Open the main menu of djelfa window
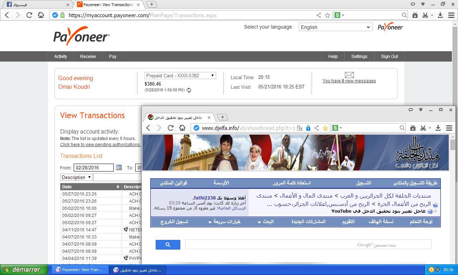The image size is (458, 275). pos(449,128)
